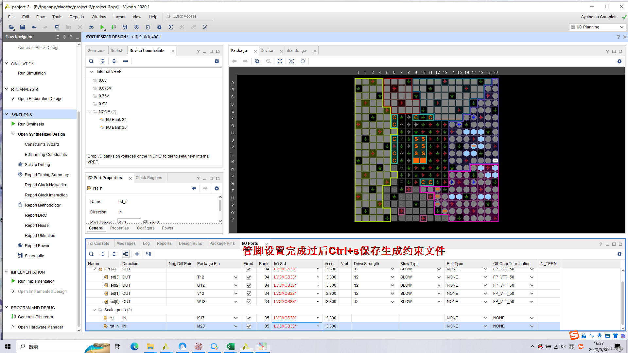Toggle Fixed checkbox for clk port
The width and height of the screenshot is (628, 353).
tap(249, 318)
